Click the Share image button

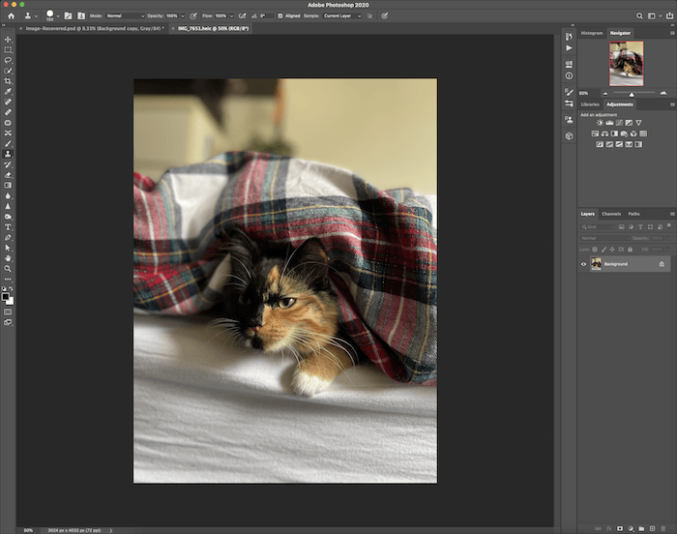[669, 16]
